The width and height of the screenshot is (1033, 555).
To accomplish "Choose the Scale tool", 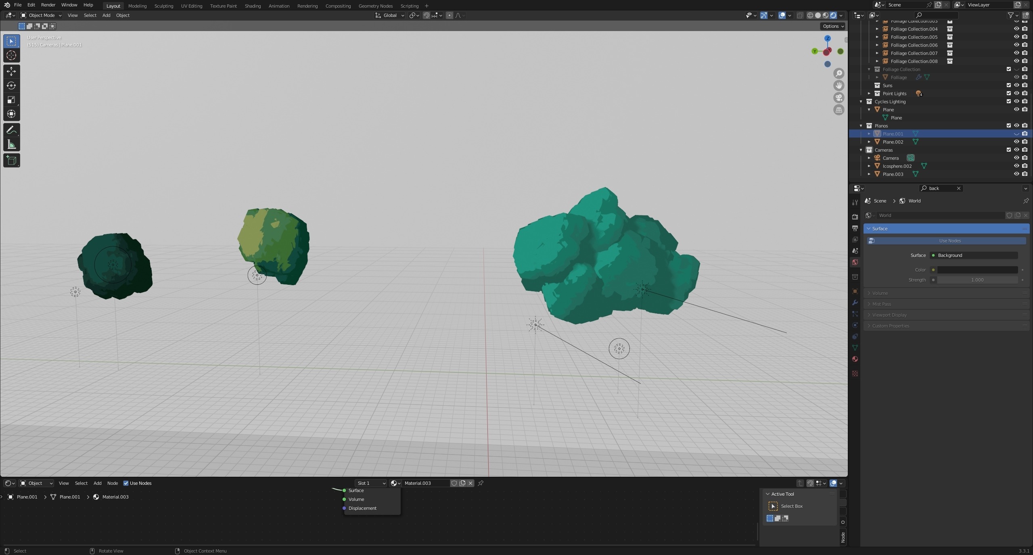I will [x=11, y=100].
